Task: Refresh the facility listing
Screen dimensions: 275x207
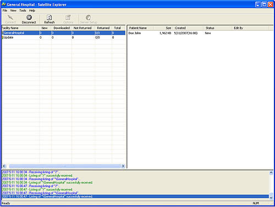Action: coord(50,19)
